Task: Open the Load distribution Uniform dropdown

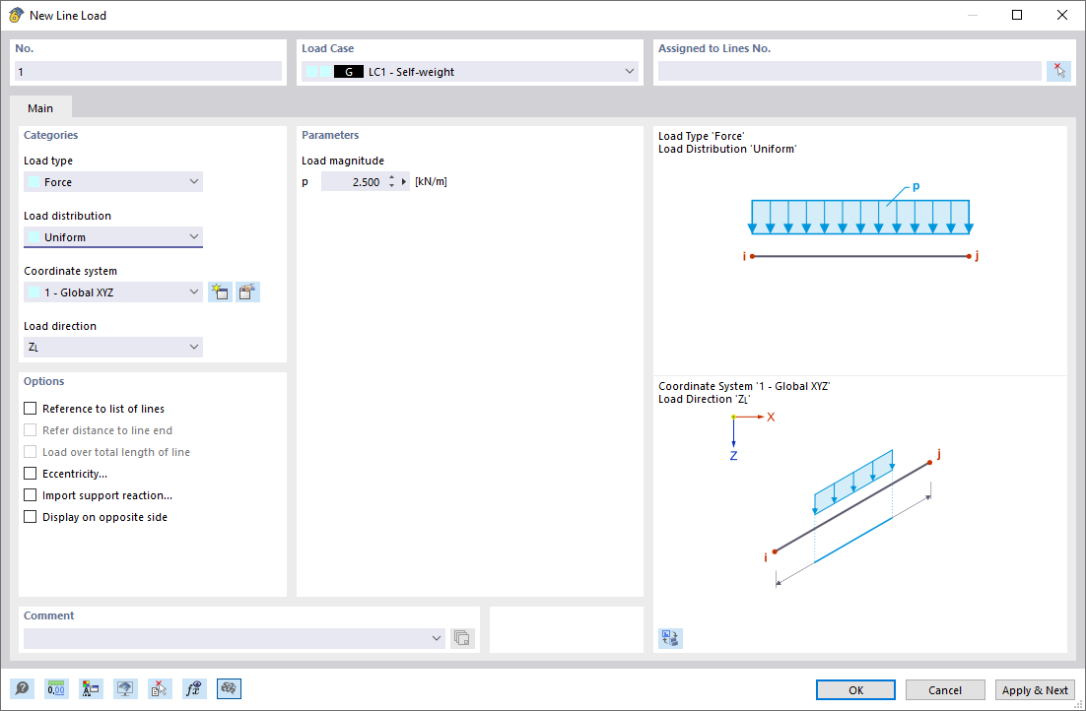Action: [x=113, y=237]
